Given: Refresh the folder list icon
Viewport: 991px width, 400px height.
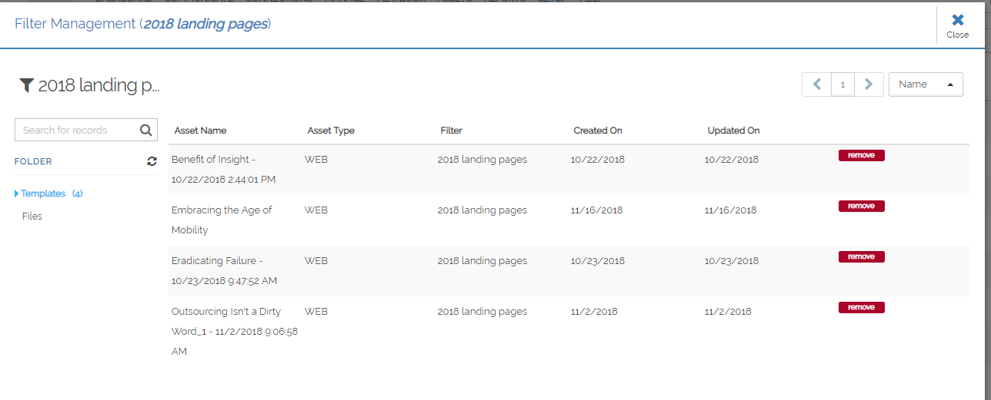Looking at the screenshot, I should (152, 161).
